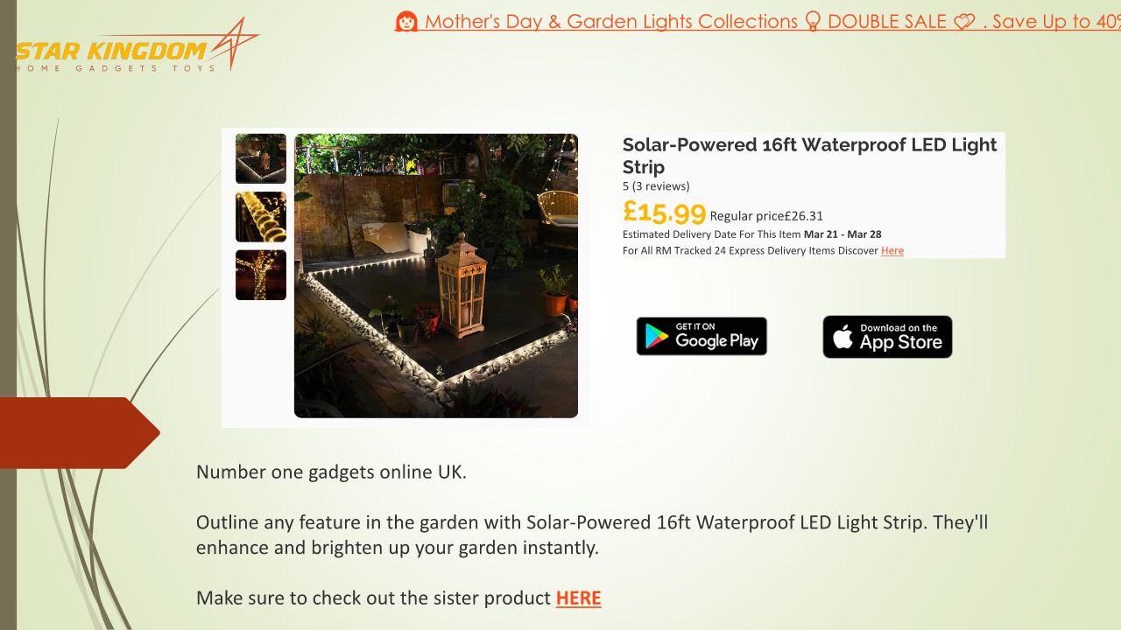
Task: Click the Regular price £26.31 text
Action: 766,216
